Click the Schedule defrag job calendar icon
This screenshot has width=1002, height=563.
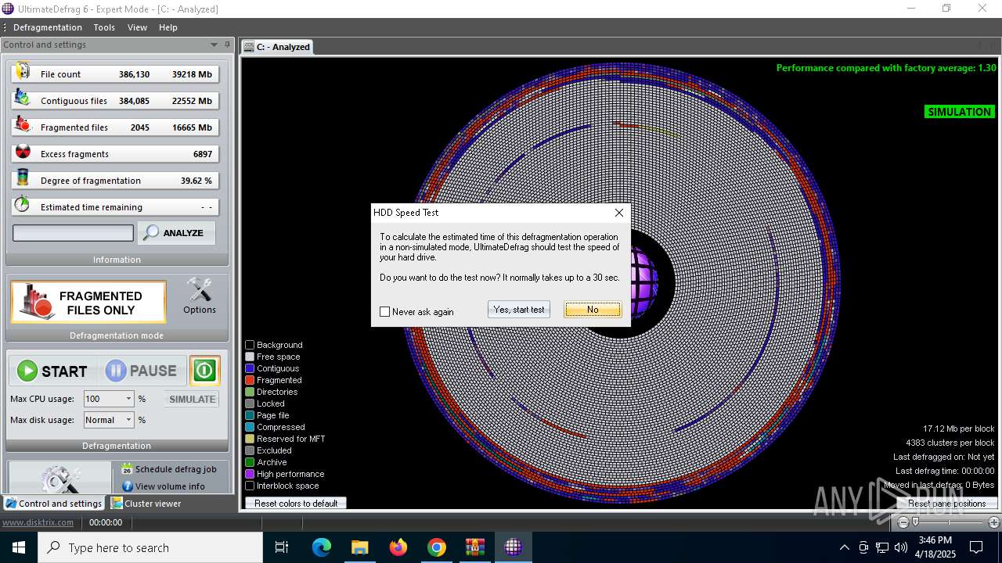pyautogui.click(x=128, y=469)
